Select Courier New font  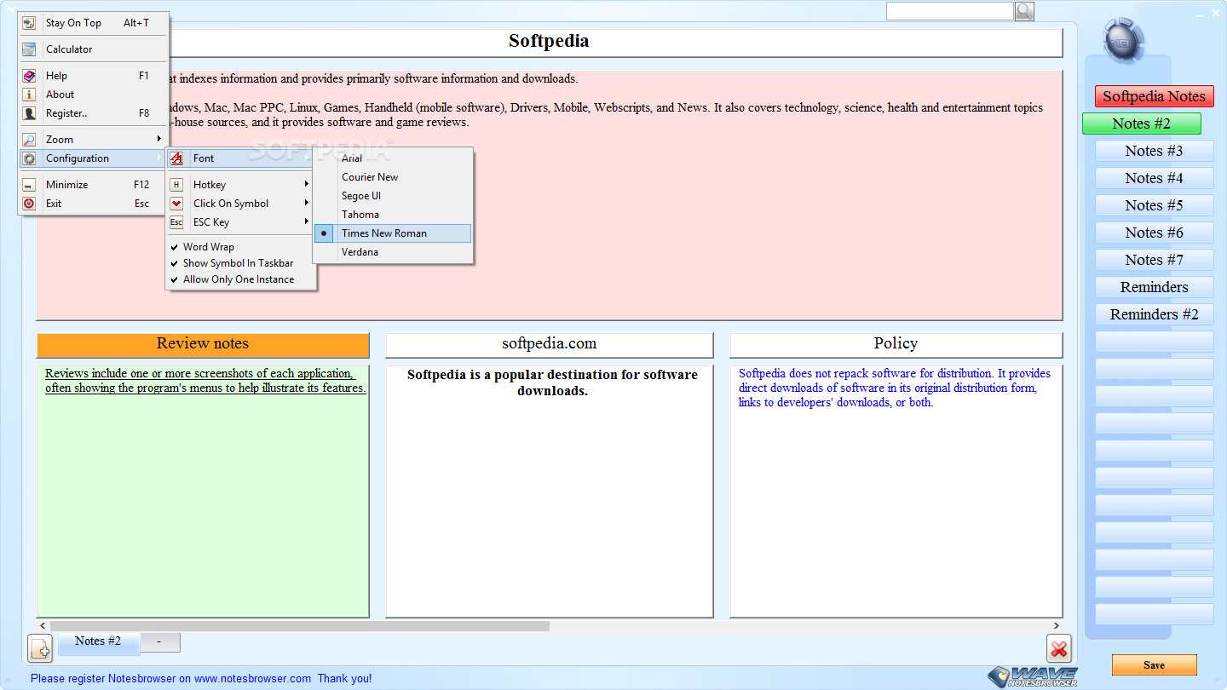point(393,177)
